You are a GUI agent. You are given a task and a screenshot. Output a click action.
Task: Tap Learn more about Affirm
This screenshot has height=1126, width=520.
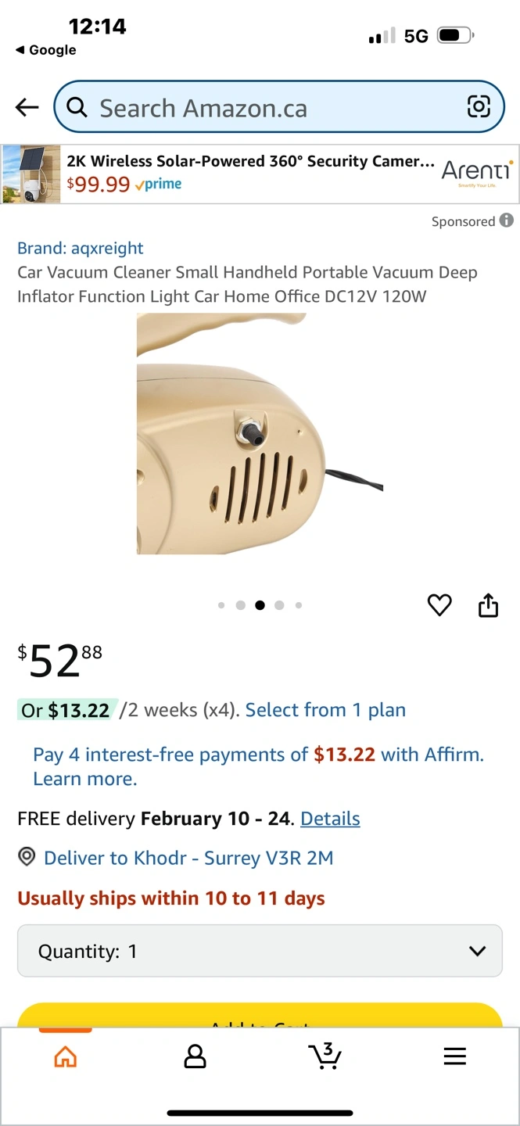pyautogui.click(x=84, y=779)
